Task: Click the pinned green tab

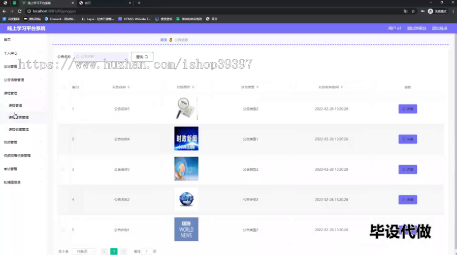Action: pos(14,3)
